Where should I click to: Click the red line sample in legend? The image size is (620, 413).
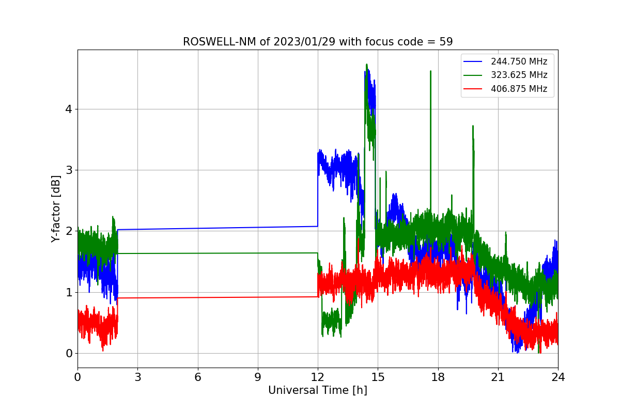pyautogui.click(x=473, y=89)
